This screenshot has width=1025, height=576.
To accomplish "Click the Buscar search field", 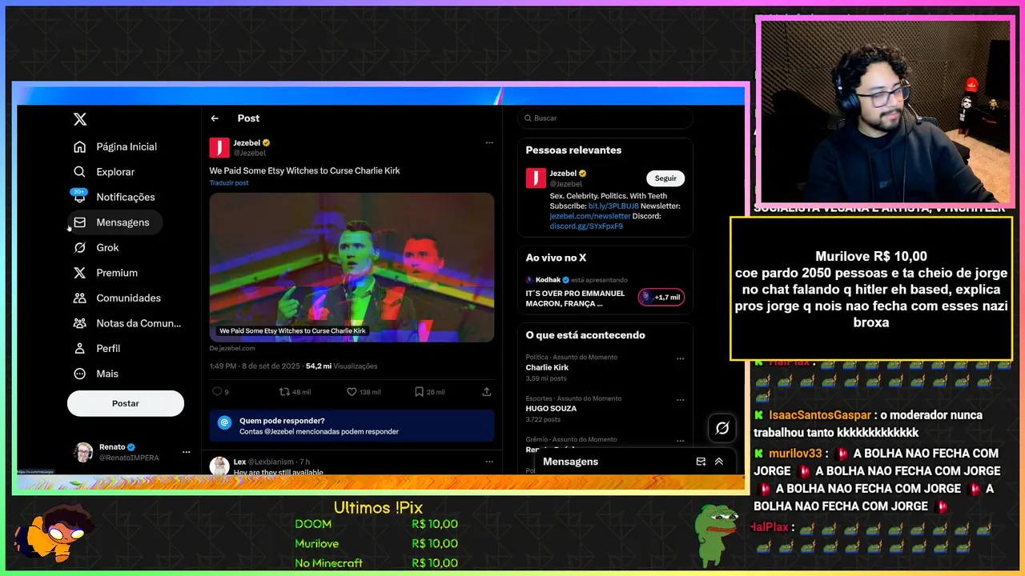I will 605,118.
